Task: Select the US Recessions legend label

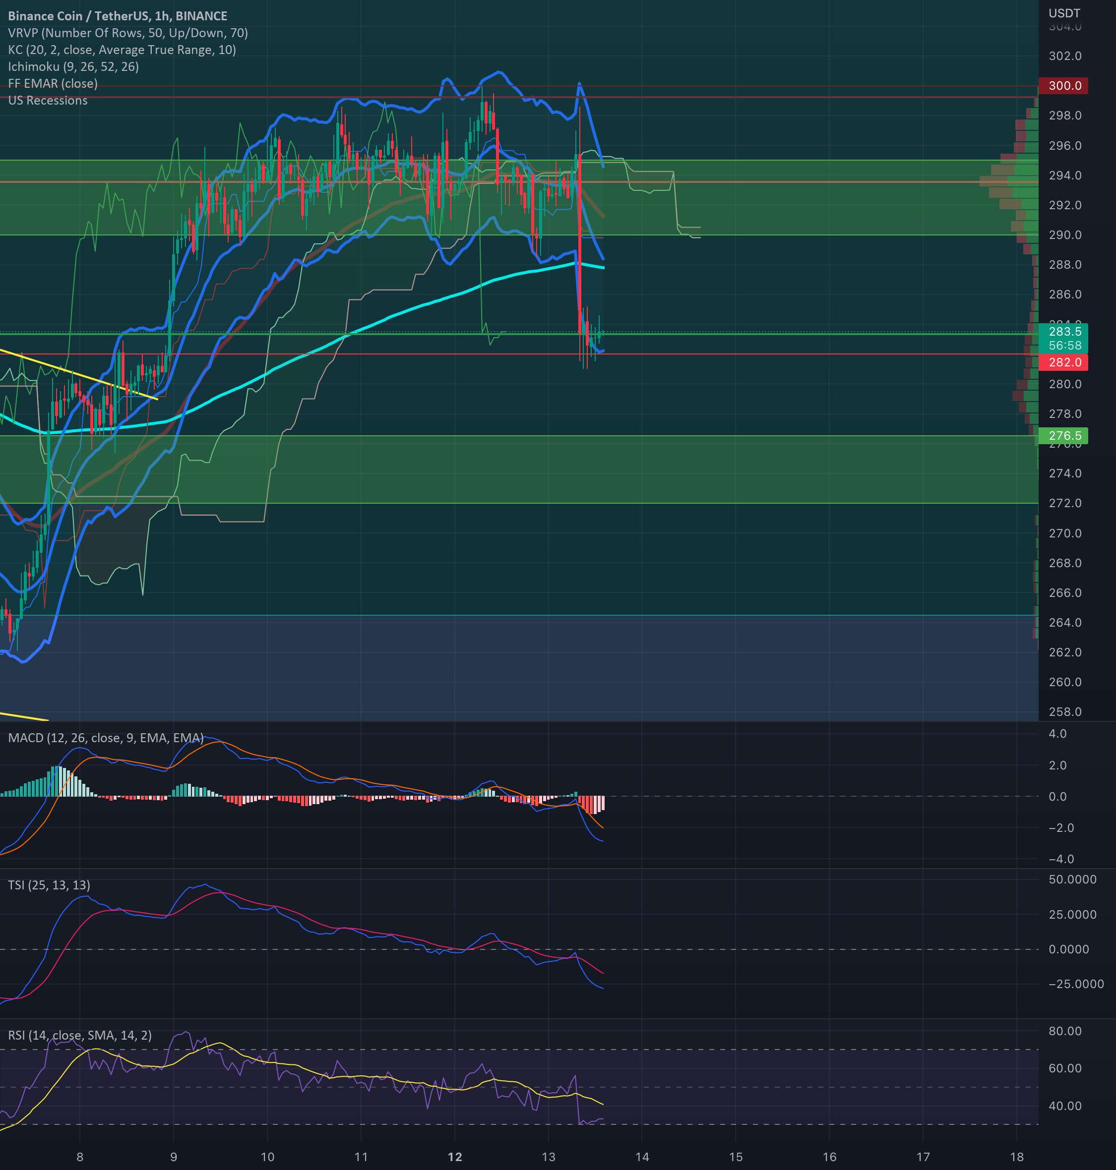Action: pos(48,101)
